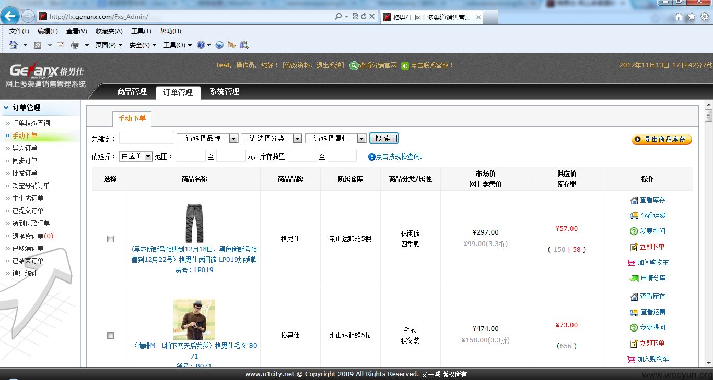Click the sweater product thumbnail
Image resolution: width=713 pixels, height=380 pixels.
[194, 320]
